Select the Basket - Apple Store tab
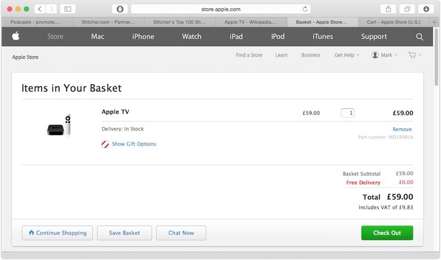The image size is (441, 260). coord(322,22)
